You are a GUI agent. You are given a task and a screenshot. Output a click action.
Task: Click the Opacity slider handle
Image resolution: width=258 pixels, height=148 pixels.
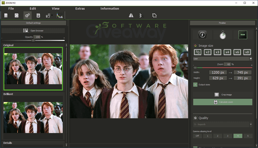coord(33,40)
